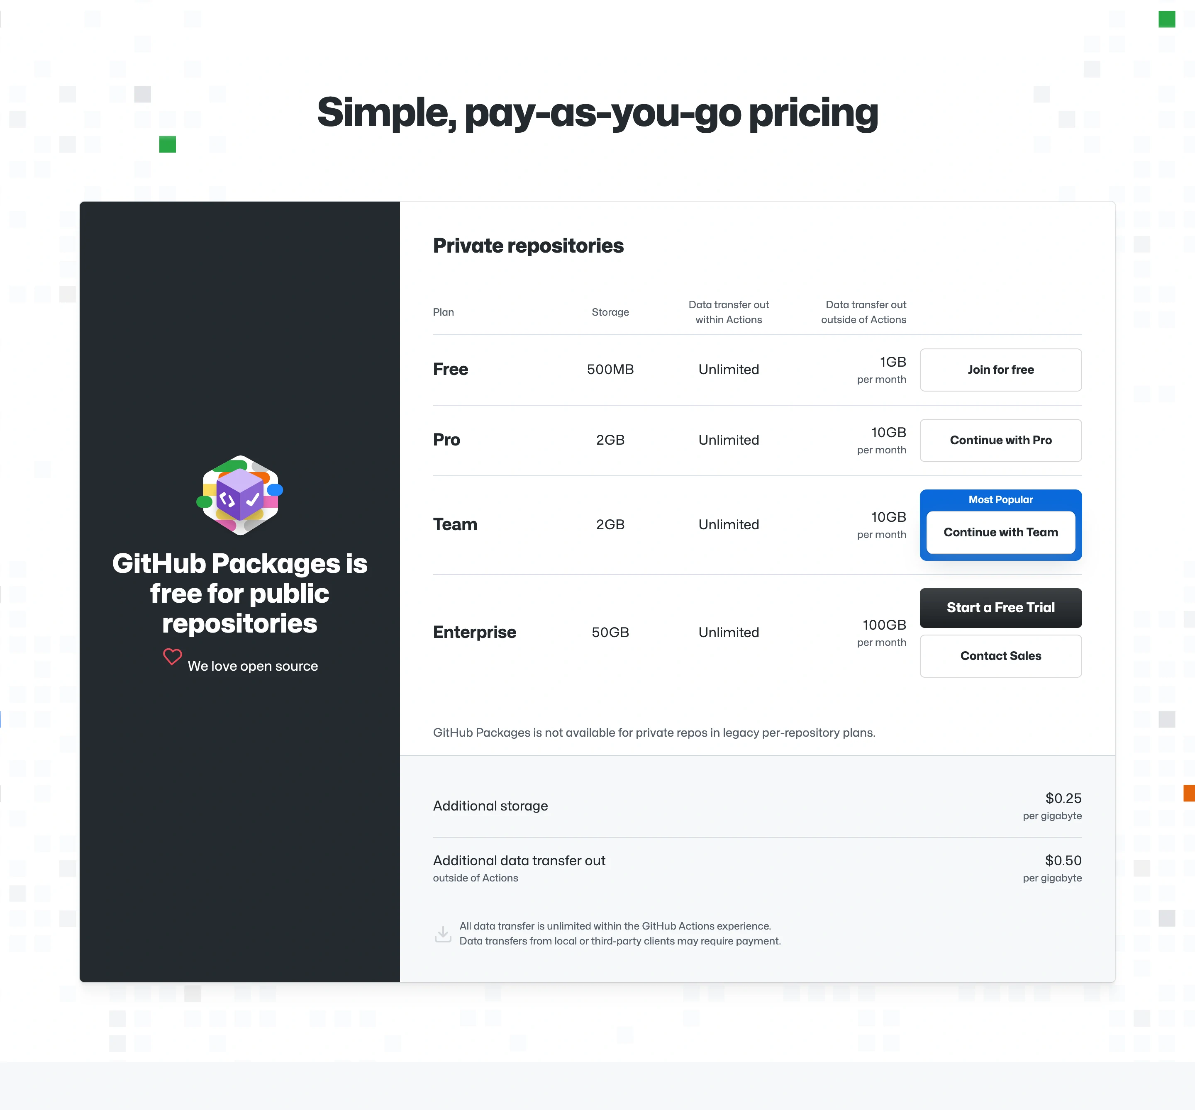Image resolution: width=1195 pixels, height=1110 pixels.
Task: Click Continue with Pro button
Action: point(1000,440)
